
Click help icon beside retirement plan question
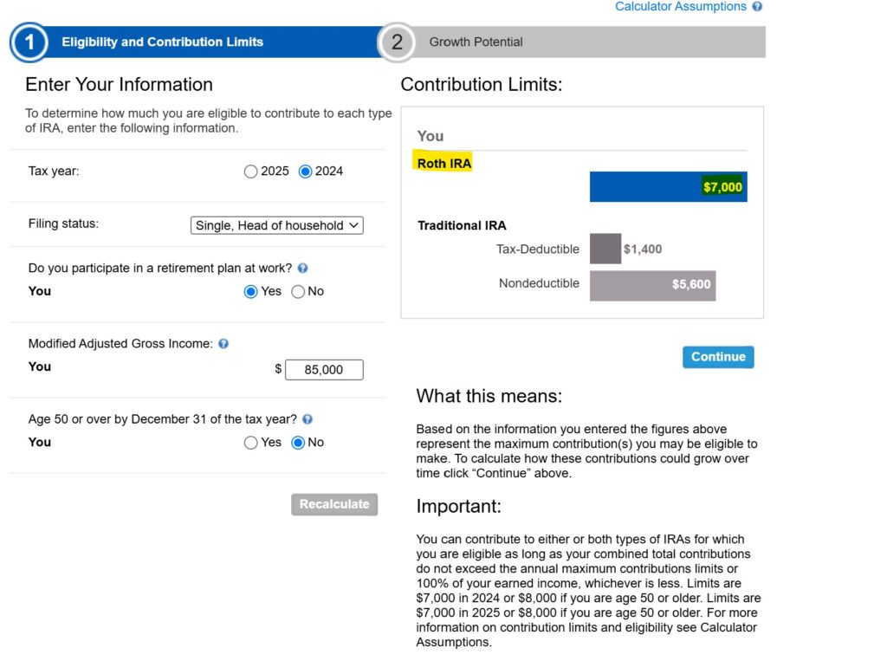click(x=302, y=269)
